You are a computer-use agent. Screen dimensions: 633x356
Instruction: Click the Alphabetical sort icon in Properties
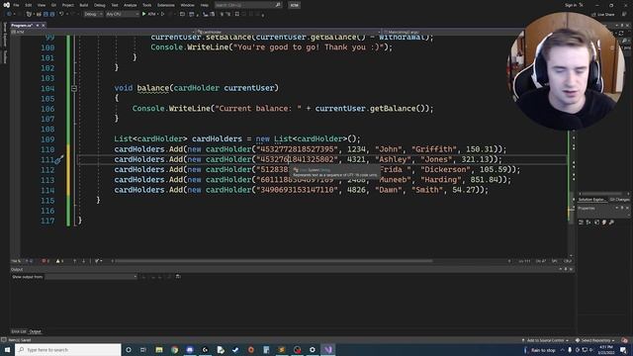tap(588, 222)
